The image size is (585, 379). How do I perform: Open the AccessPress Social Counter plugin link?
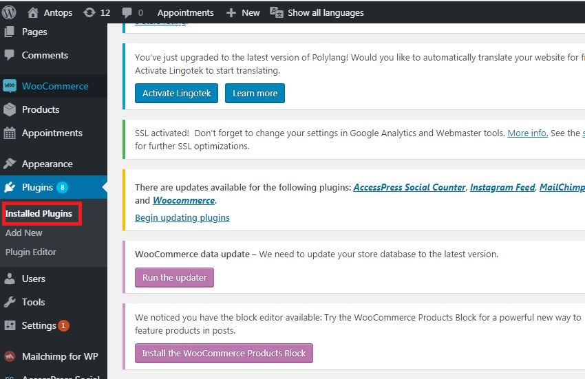coord(409,187)
